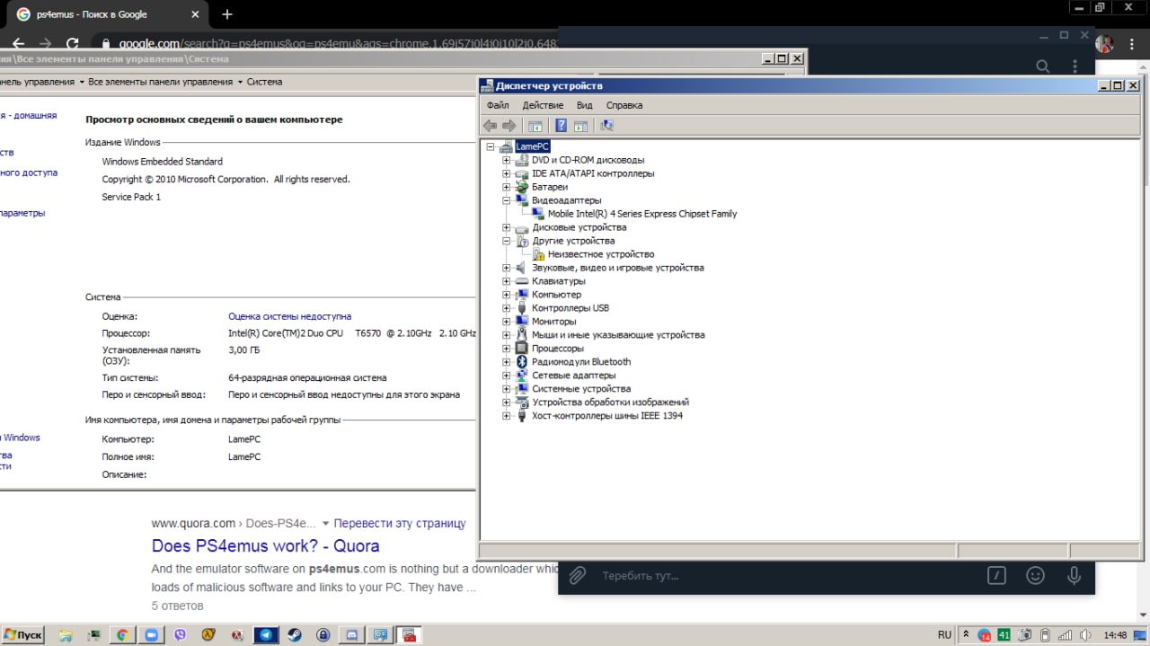This screenshot has width=1150, height=646.
Task: Open Does PS4emus work? - Quora result
Action: click(265, 545)
